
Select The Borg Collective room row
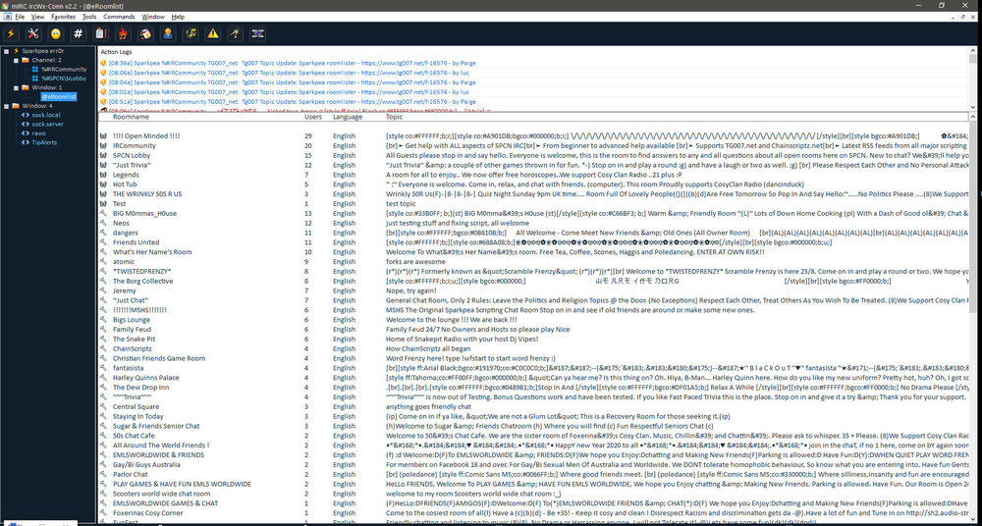[x=533, y=282]
